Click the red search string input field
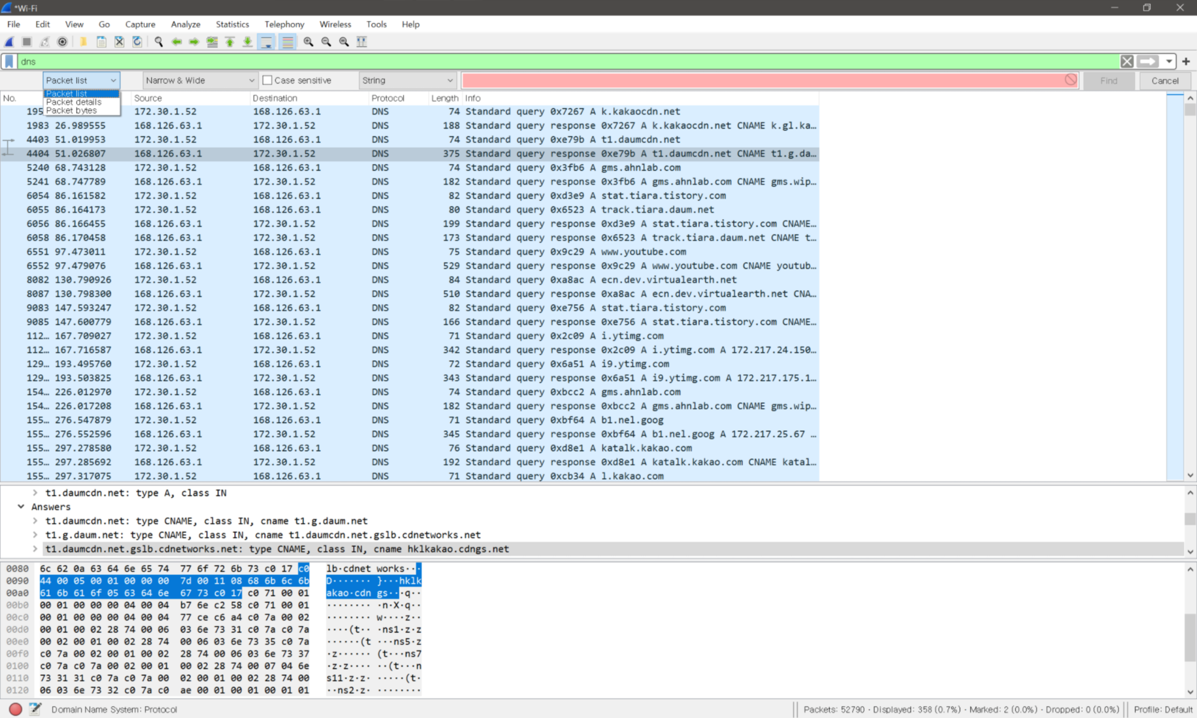Viewport: 1197px width, 718px height. (770, 80)
